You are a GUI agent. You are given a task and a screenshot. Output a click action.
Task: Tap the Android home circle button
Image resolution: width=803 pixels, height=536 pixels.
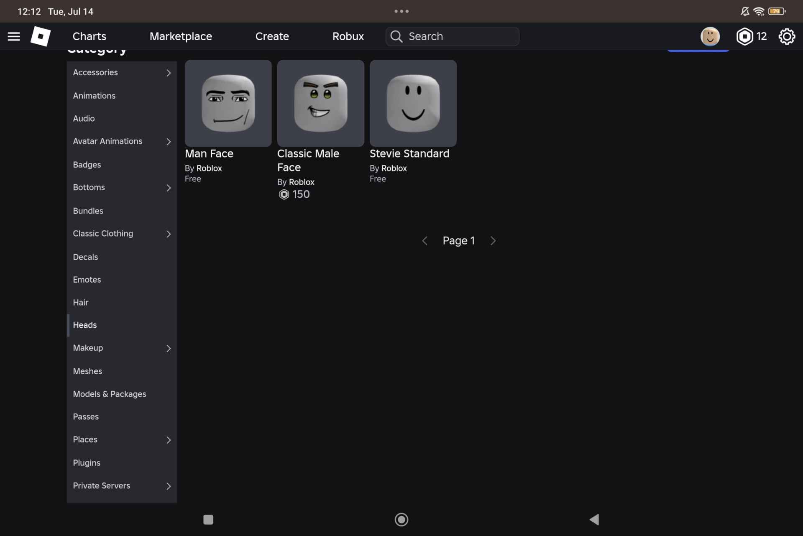pos(401,519)
